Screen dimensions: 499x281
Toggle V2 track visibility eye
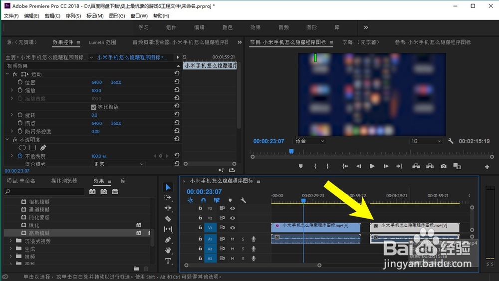tap(233, 218)
